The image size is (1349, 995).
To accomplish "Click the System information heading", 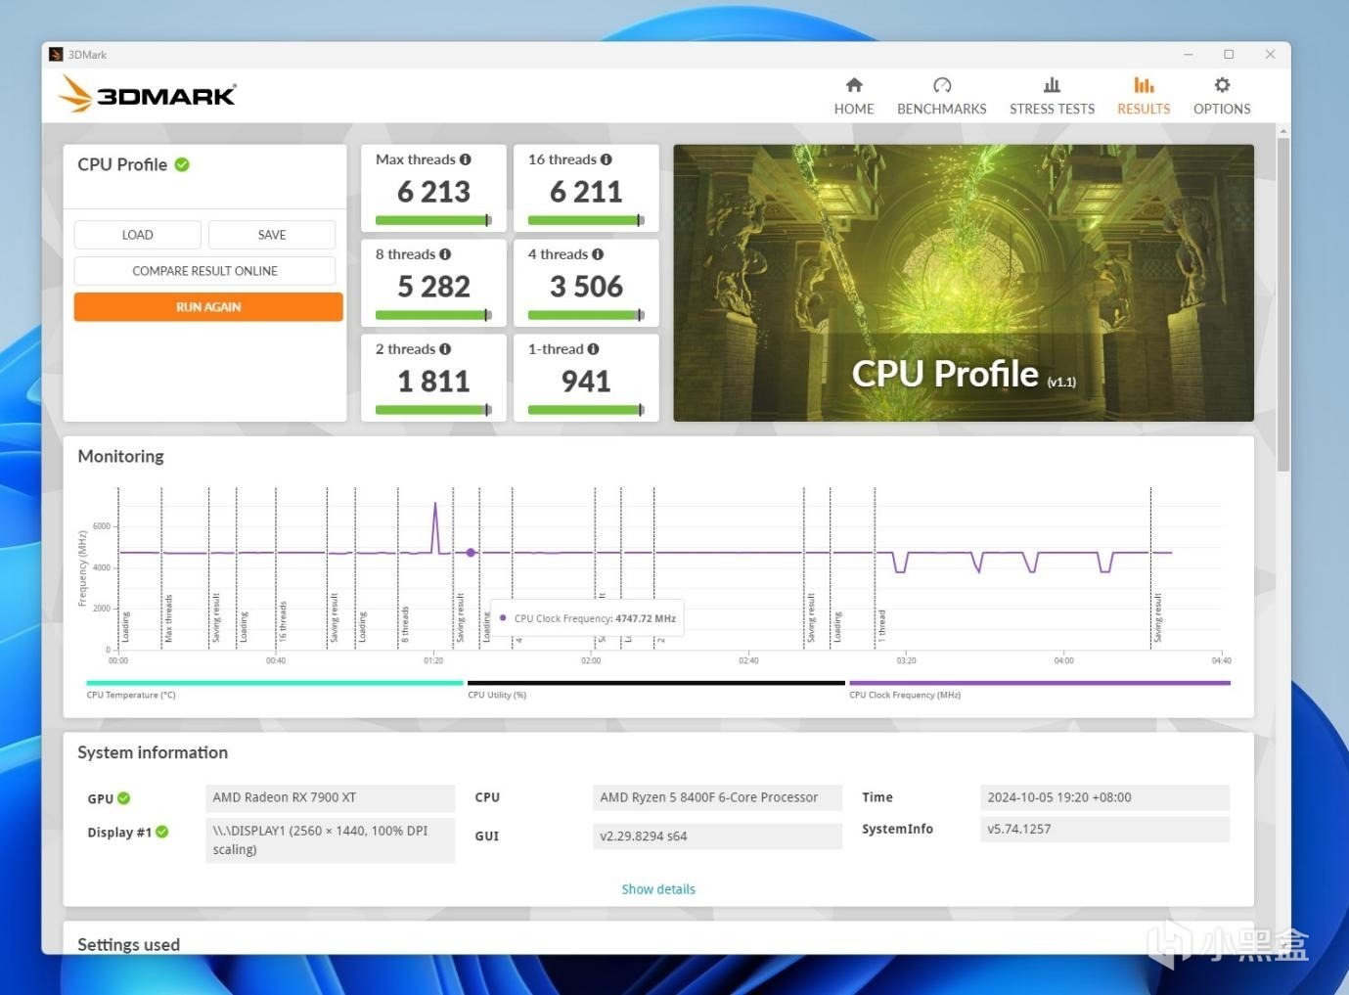I will pos(153,752).
